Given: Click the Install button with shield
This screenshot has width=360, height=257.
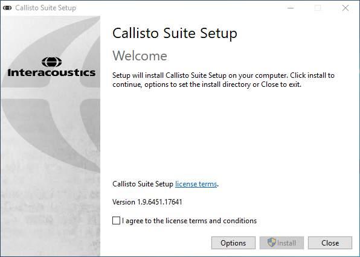Looking at the screenshot, I should [281, 243].
